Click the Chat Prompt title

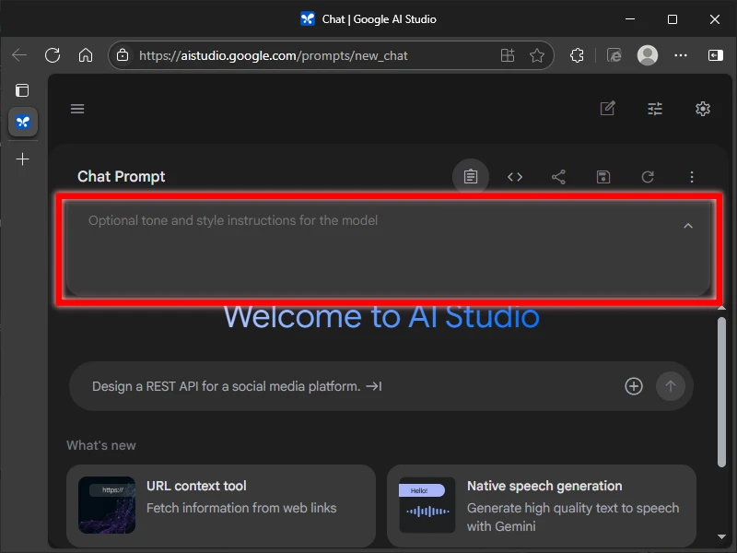tap(122, 177)
